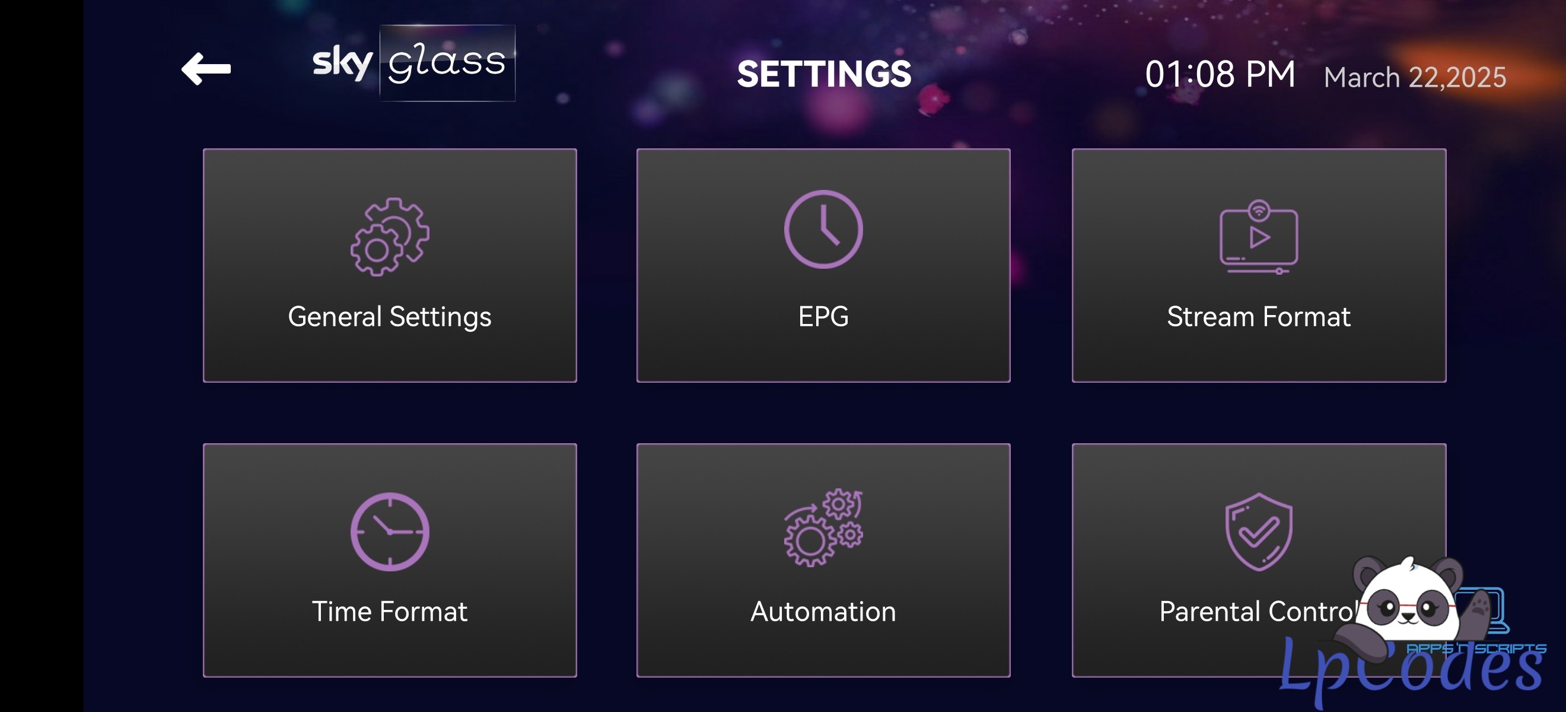The image size is (1566, 712).
Task: Click the Automation gears icon
Action: [823, 527]
